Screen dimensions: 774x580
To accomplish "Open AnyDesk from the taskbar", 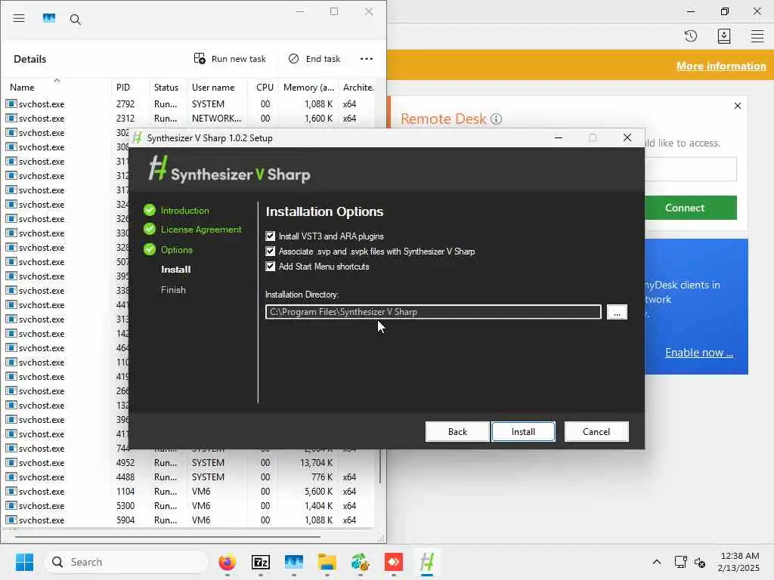I will [393, 562].
